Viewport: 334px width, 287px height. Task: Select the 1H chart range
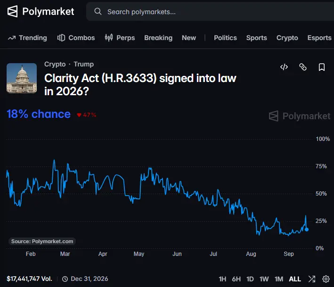click(x=222, y=279)
